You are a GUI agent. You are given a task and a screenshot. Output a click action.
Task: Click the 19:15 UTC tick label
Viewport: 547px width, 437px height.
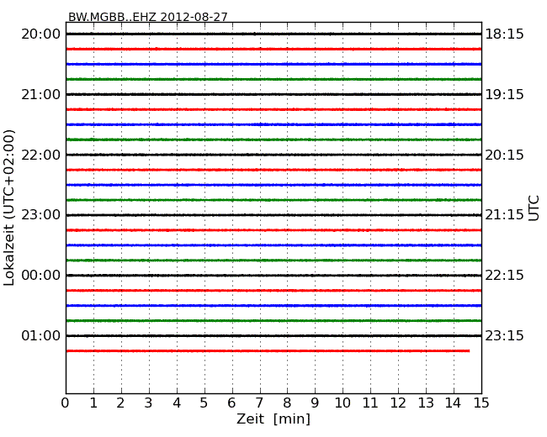coord(504,94)
